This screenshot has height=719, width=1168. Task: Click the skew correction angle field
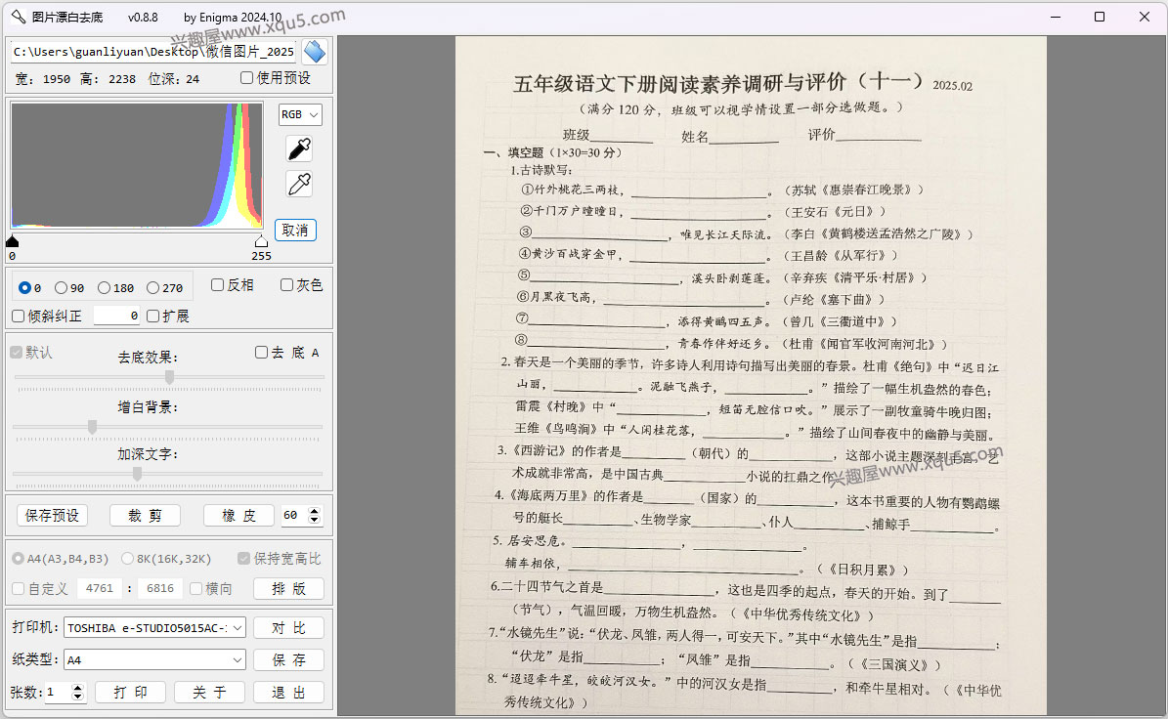coord(117,317)
